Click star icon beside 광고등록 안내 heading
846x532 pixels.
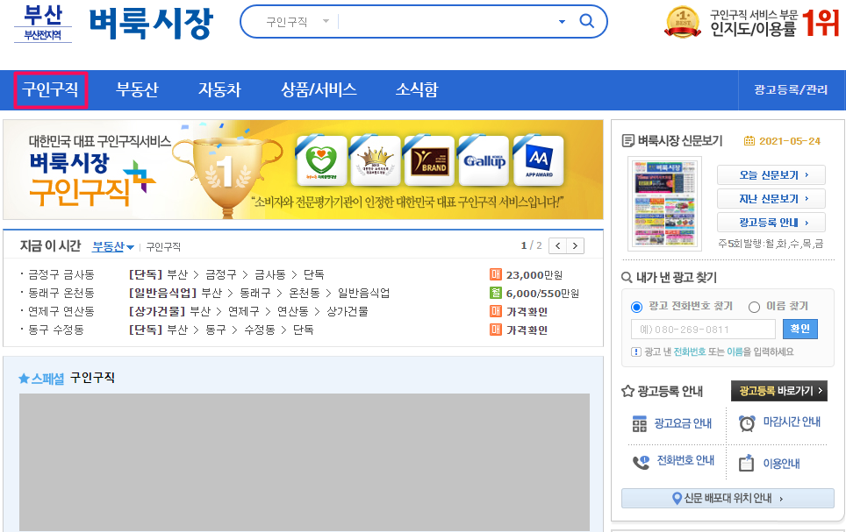click(x=627, y=391)
